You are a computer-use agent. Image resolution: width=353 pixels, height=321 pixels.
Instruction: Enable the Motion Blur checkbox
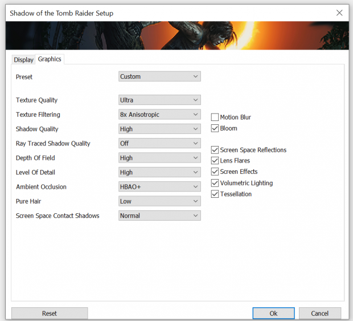[x=215, y=117]
